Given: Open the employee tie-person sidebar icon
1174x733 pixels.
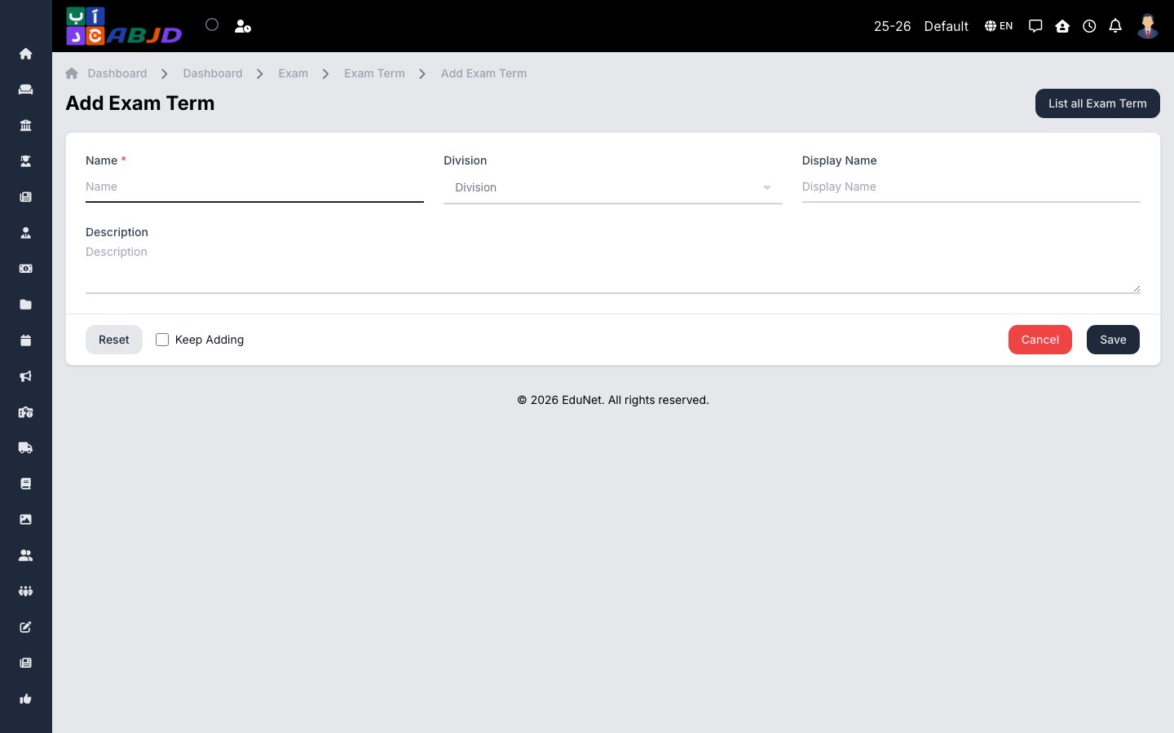Looking at the screenshot, I should pos(25,233).
